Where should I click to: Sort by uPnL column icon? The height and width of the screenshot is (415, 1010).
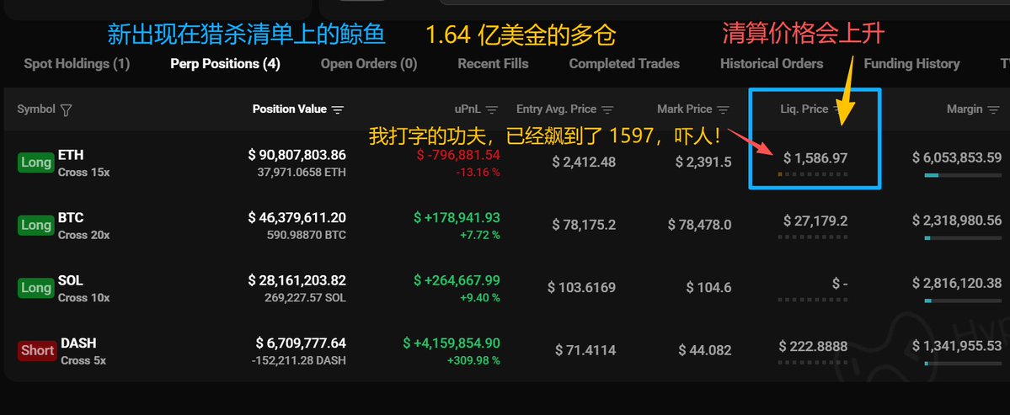(492, 110)
